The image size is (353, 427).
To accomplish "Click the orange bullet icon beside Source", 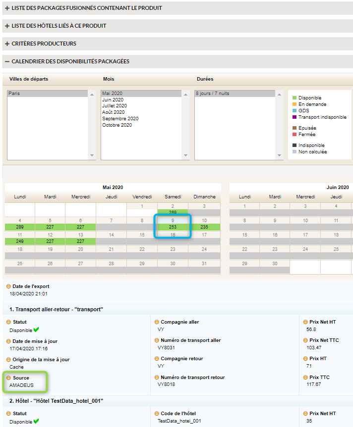I will (8, 378).
